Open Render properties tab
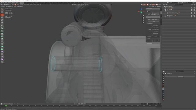Viewport: 196px width, 110px height. (x=163, y=76)
